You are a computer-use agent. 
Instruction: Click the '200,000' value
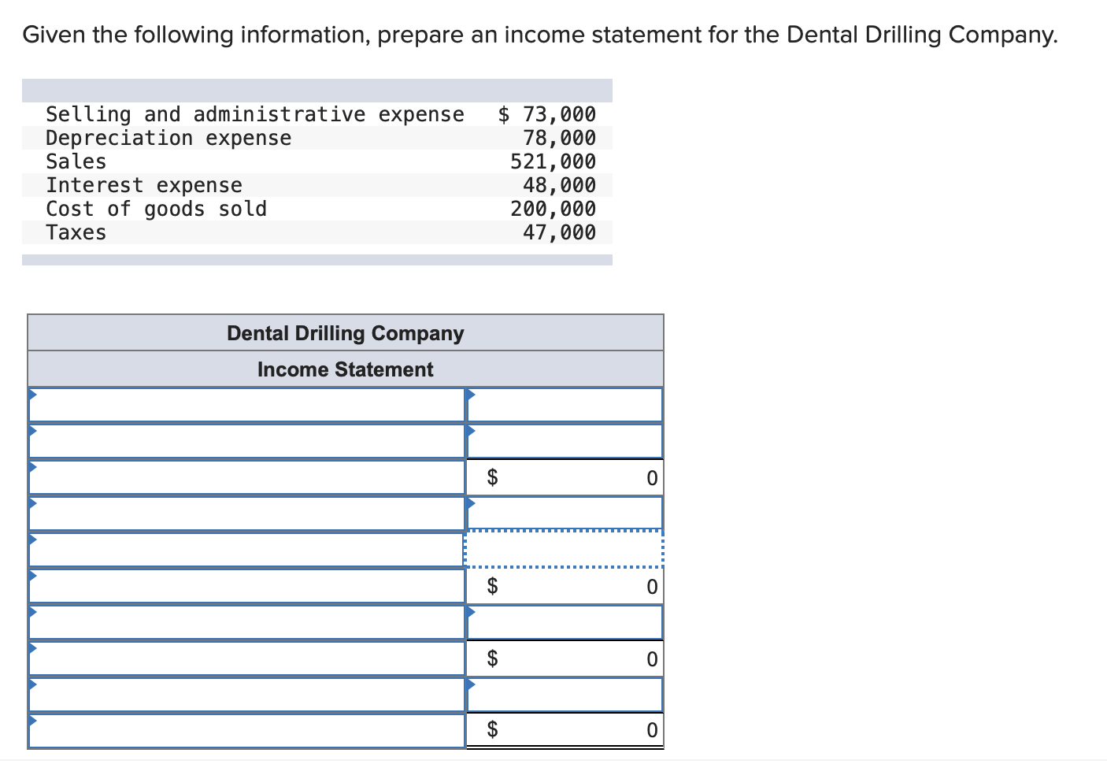click(x=553, y=209)
